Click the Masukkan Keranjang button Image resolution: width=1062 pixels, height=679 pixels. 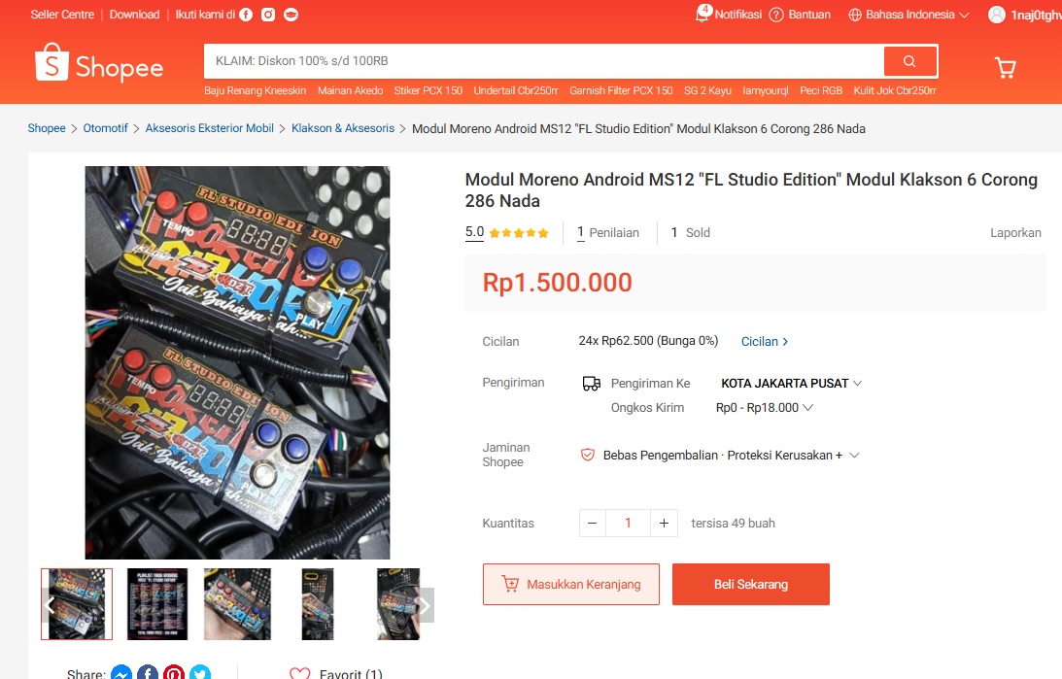click(571, 584)
